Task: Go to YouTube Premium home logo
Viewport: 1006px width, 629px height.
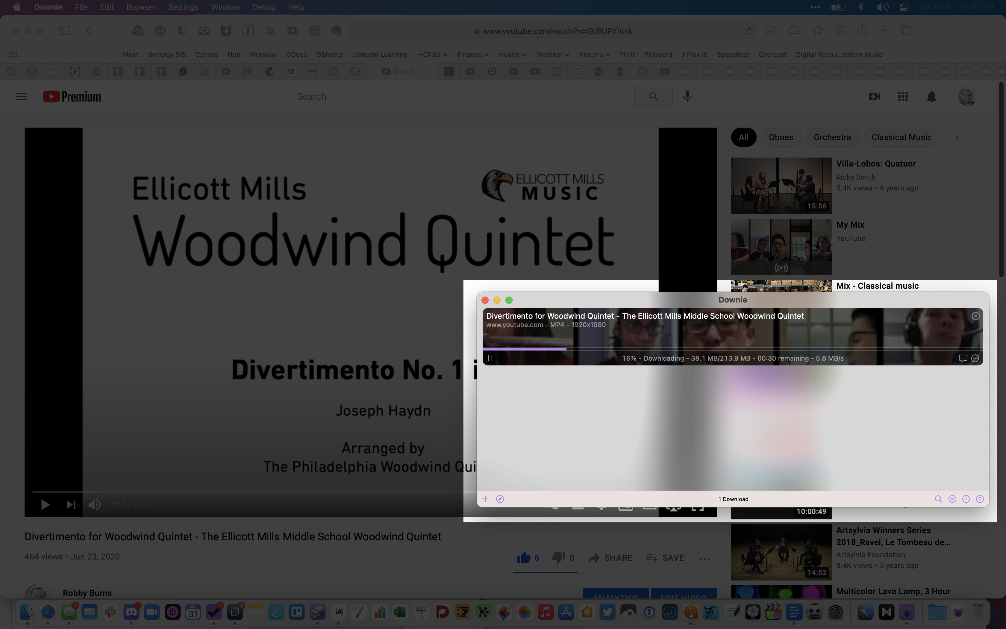Action: point(72,96)
